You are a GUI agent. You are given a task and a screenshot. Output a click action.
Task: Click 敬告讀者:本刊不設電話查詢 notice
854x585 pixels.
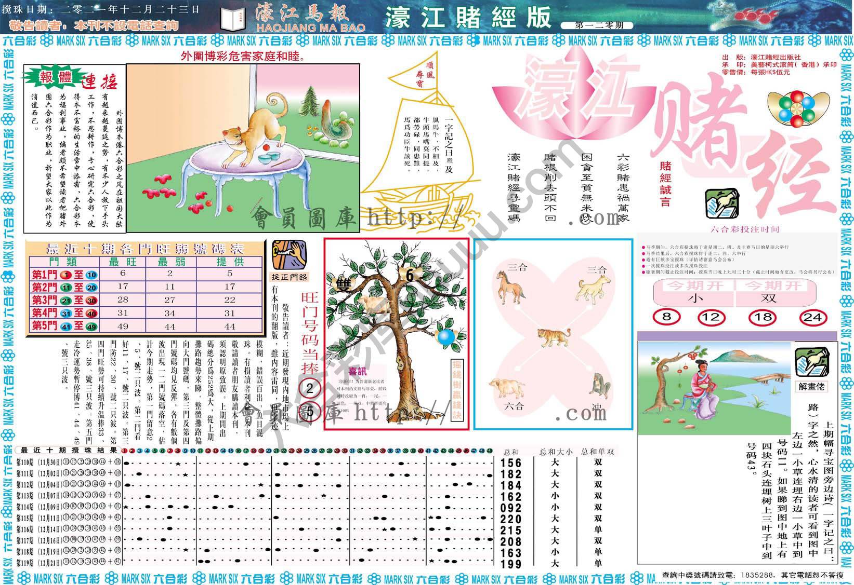point(95,25)
